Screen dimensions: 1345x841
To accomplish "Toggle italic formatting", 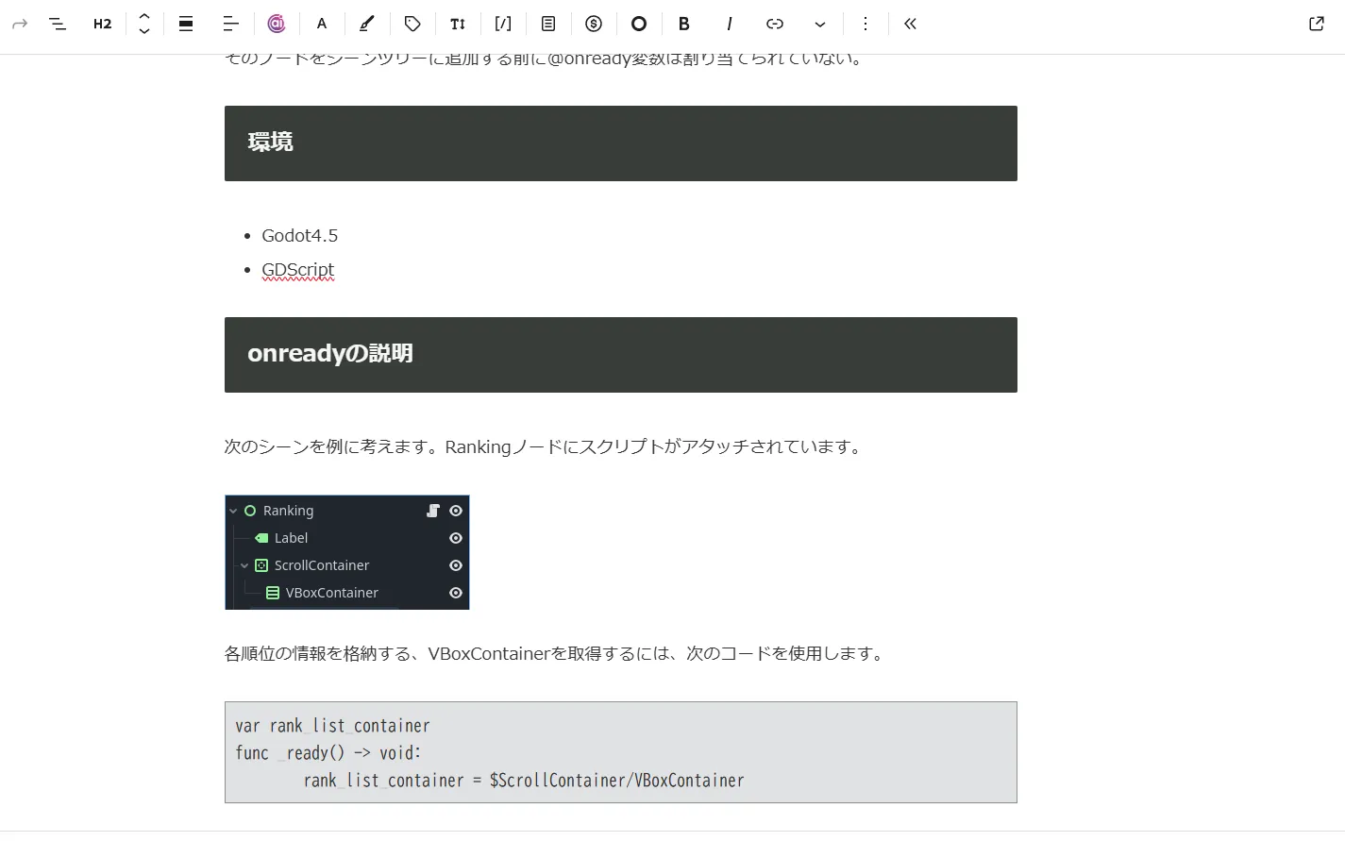I will (730, 24).
